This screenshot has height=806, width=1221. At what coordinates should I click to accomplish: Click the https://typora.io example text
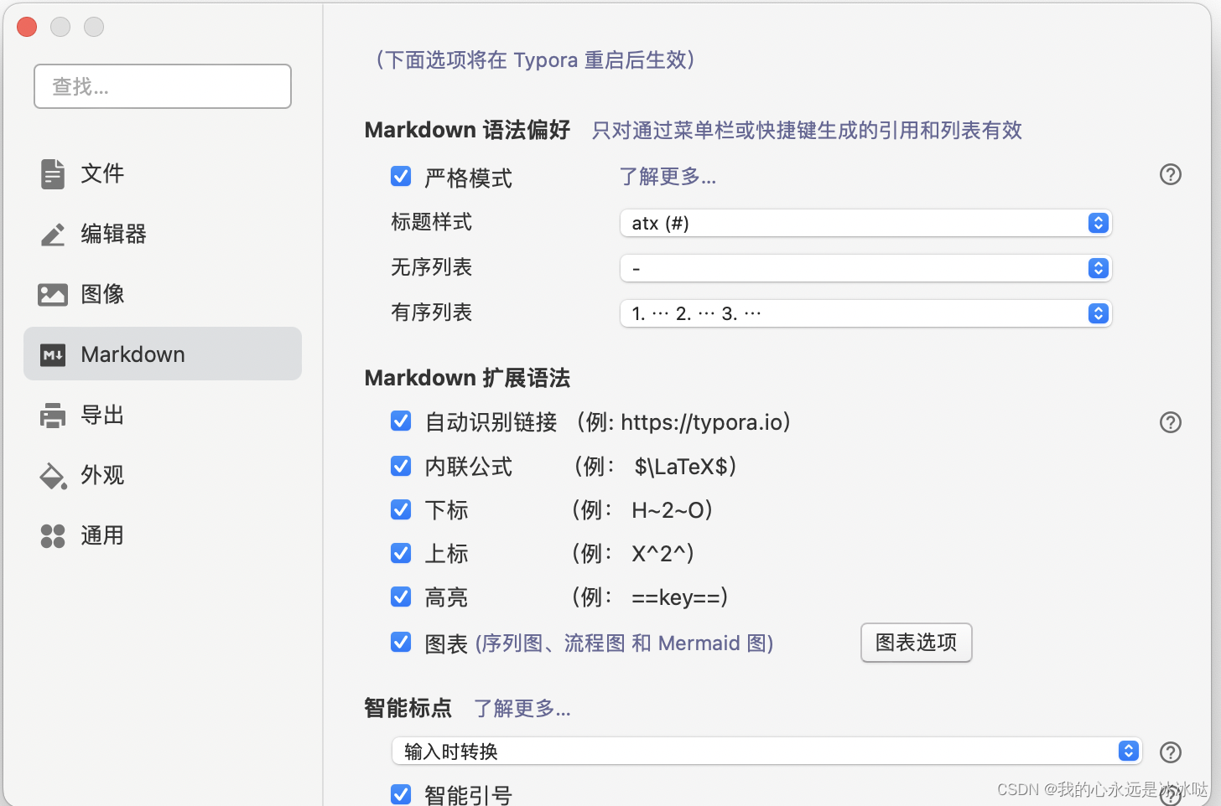coord(702,422)
